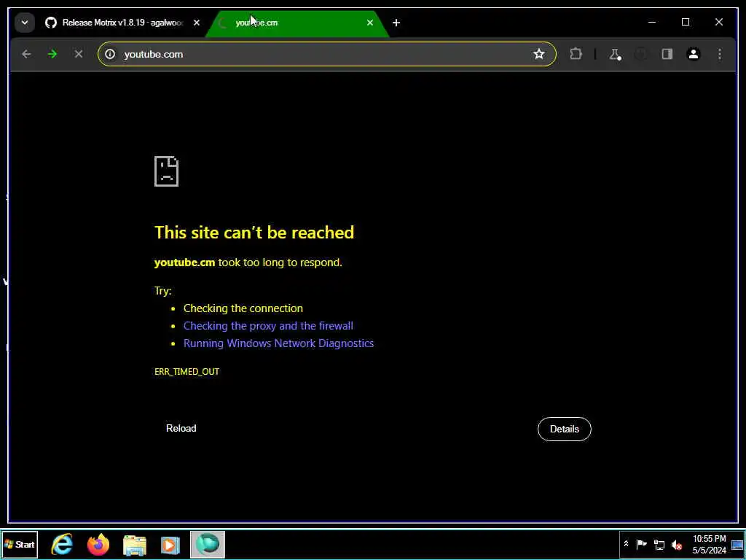Image resolution: width=746 pixels, height=560 pixels.
Task: Open network status tray icon
Action: 659,544
